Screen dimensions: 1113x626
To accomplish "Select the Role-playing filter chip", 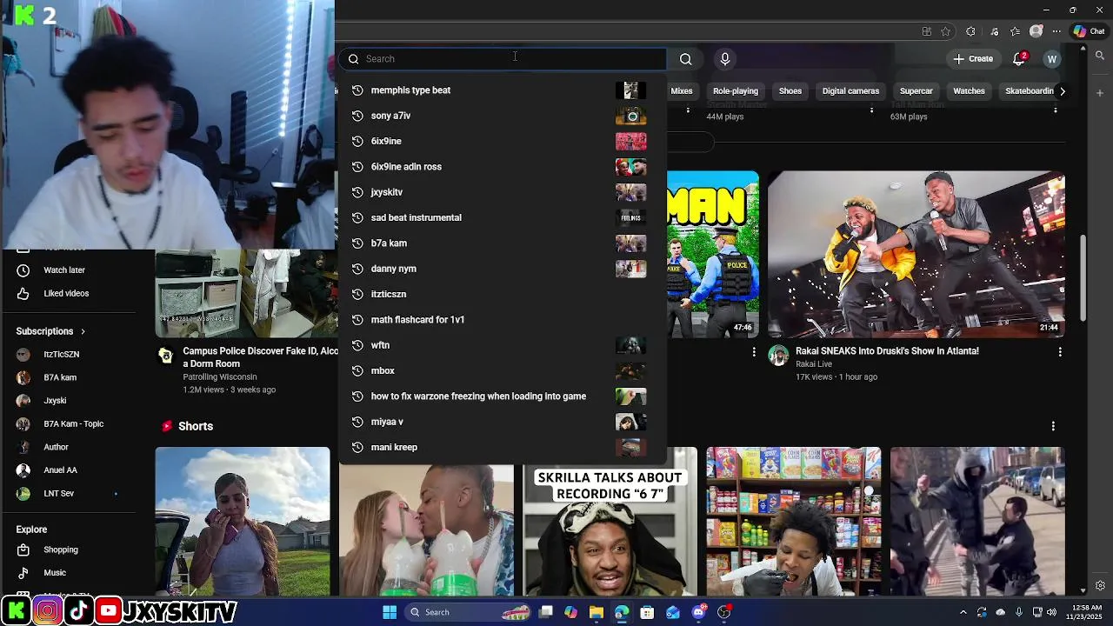I will 736,91.
